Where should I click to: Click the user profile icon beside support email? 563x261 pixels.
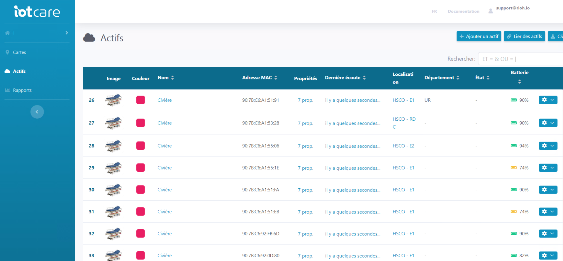[x=490, y=11]
